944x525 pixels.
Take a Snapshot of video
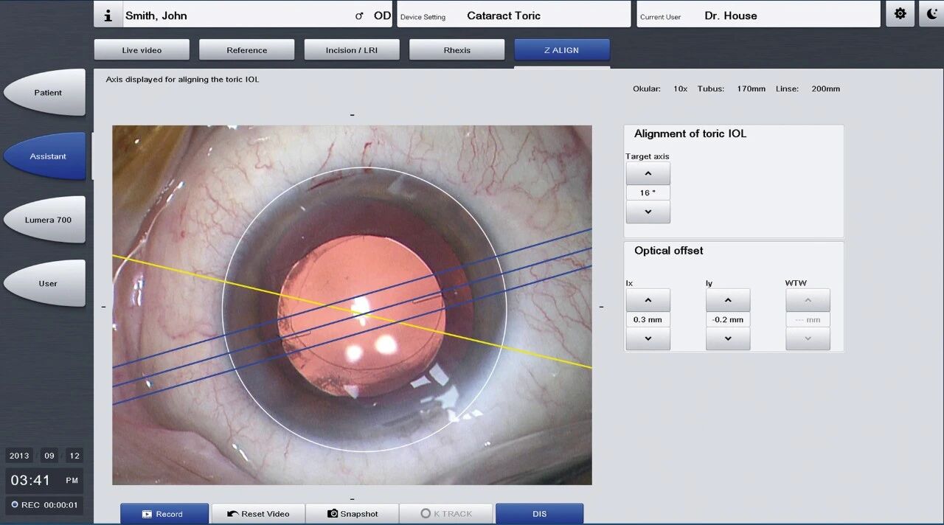[x=353, y=514]
